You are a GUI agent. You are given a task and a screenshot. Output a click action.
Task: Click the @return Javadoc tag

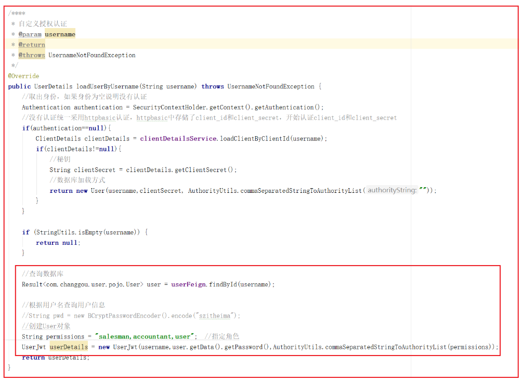click(x=32, y=45)
